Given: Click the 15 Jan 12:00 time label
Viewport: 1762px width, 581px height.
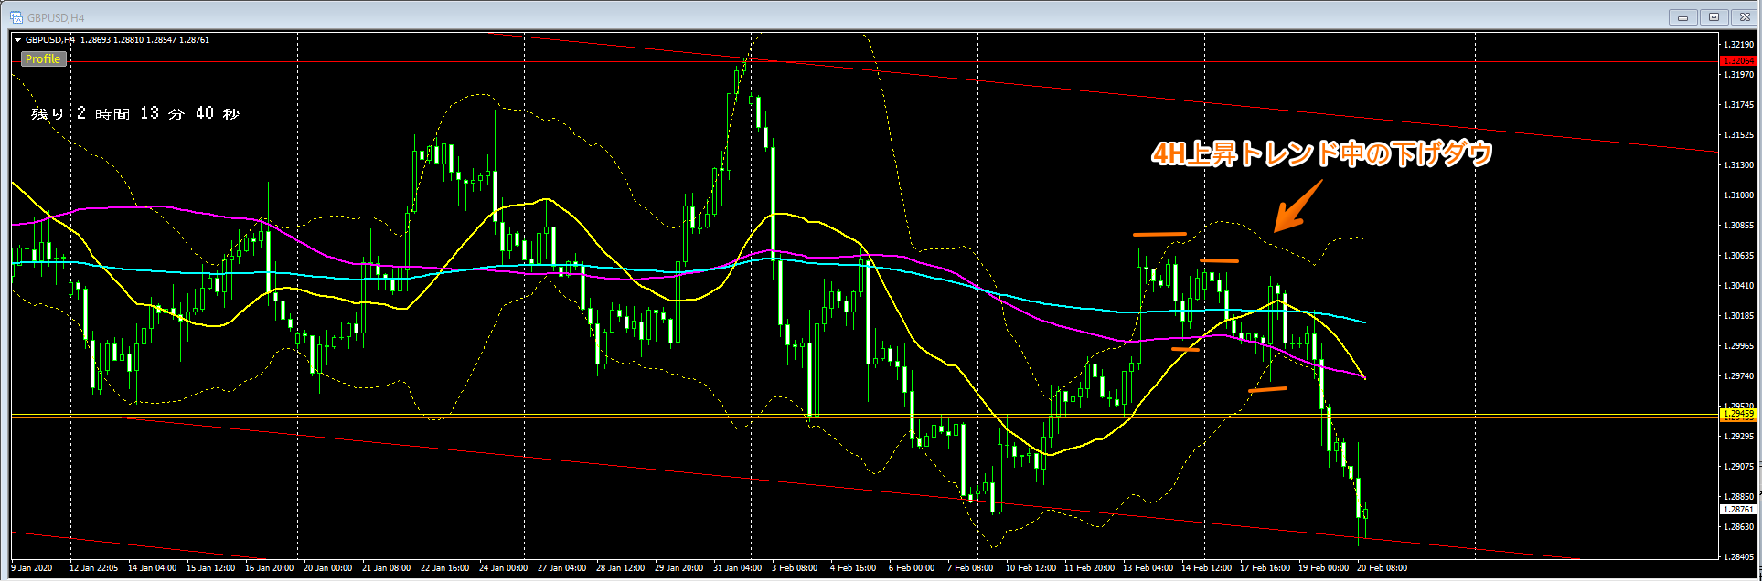Looking at the screenshot, I should (x=210, y=568).
